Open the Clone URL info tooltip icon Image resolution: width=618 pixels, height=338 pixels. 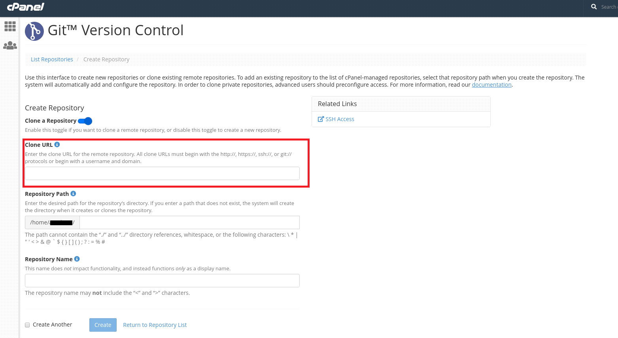pos(57,144)
